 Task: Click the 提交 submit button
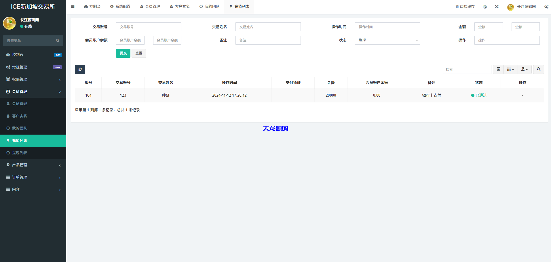click(123, 53)
